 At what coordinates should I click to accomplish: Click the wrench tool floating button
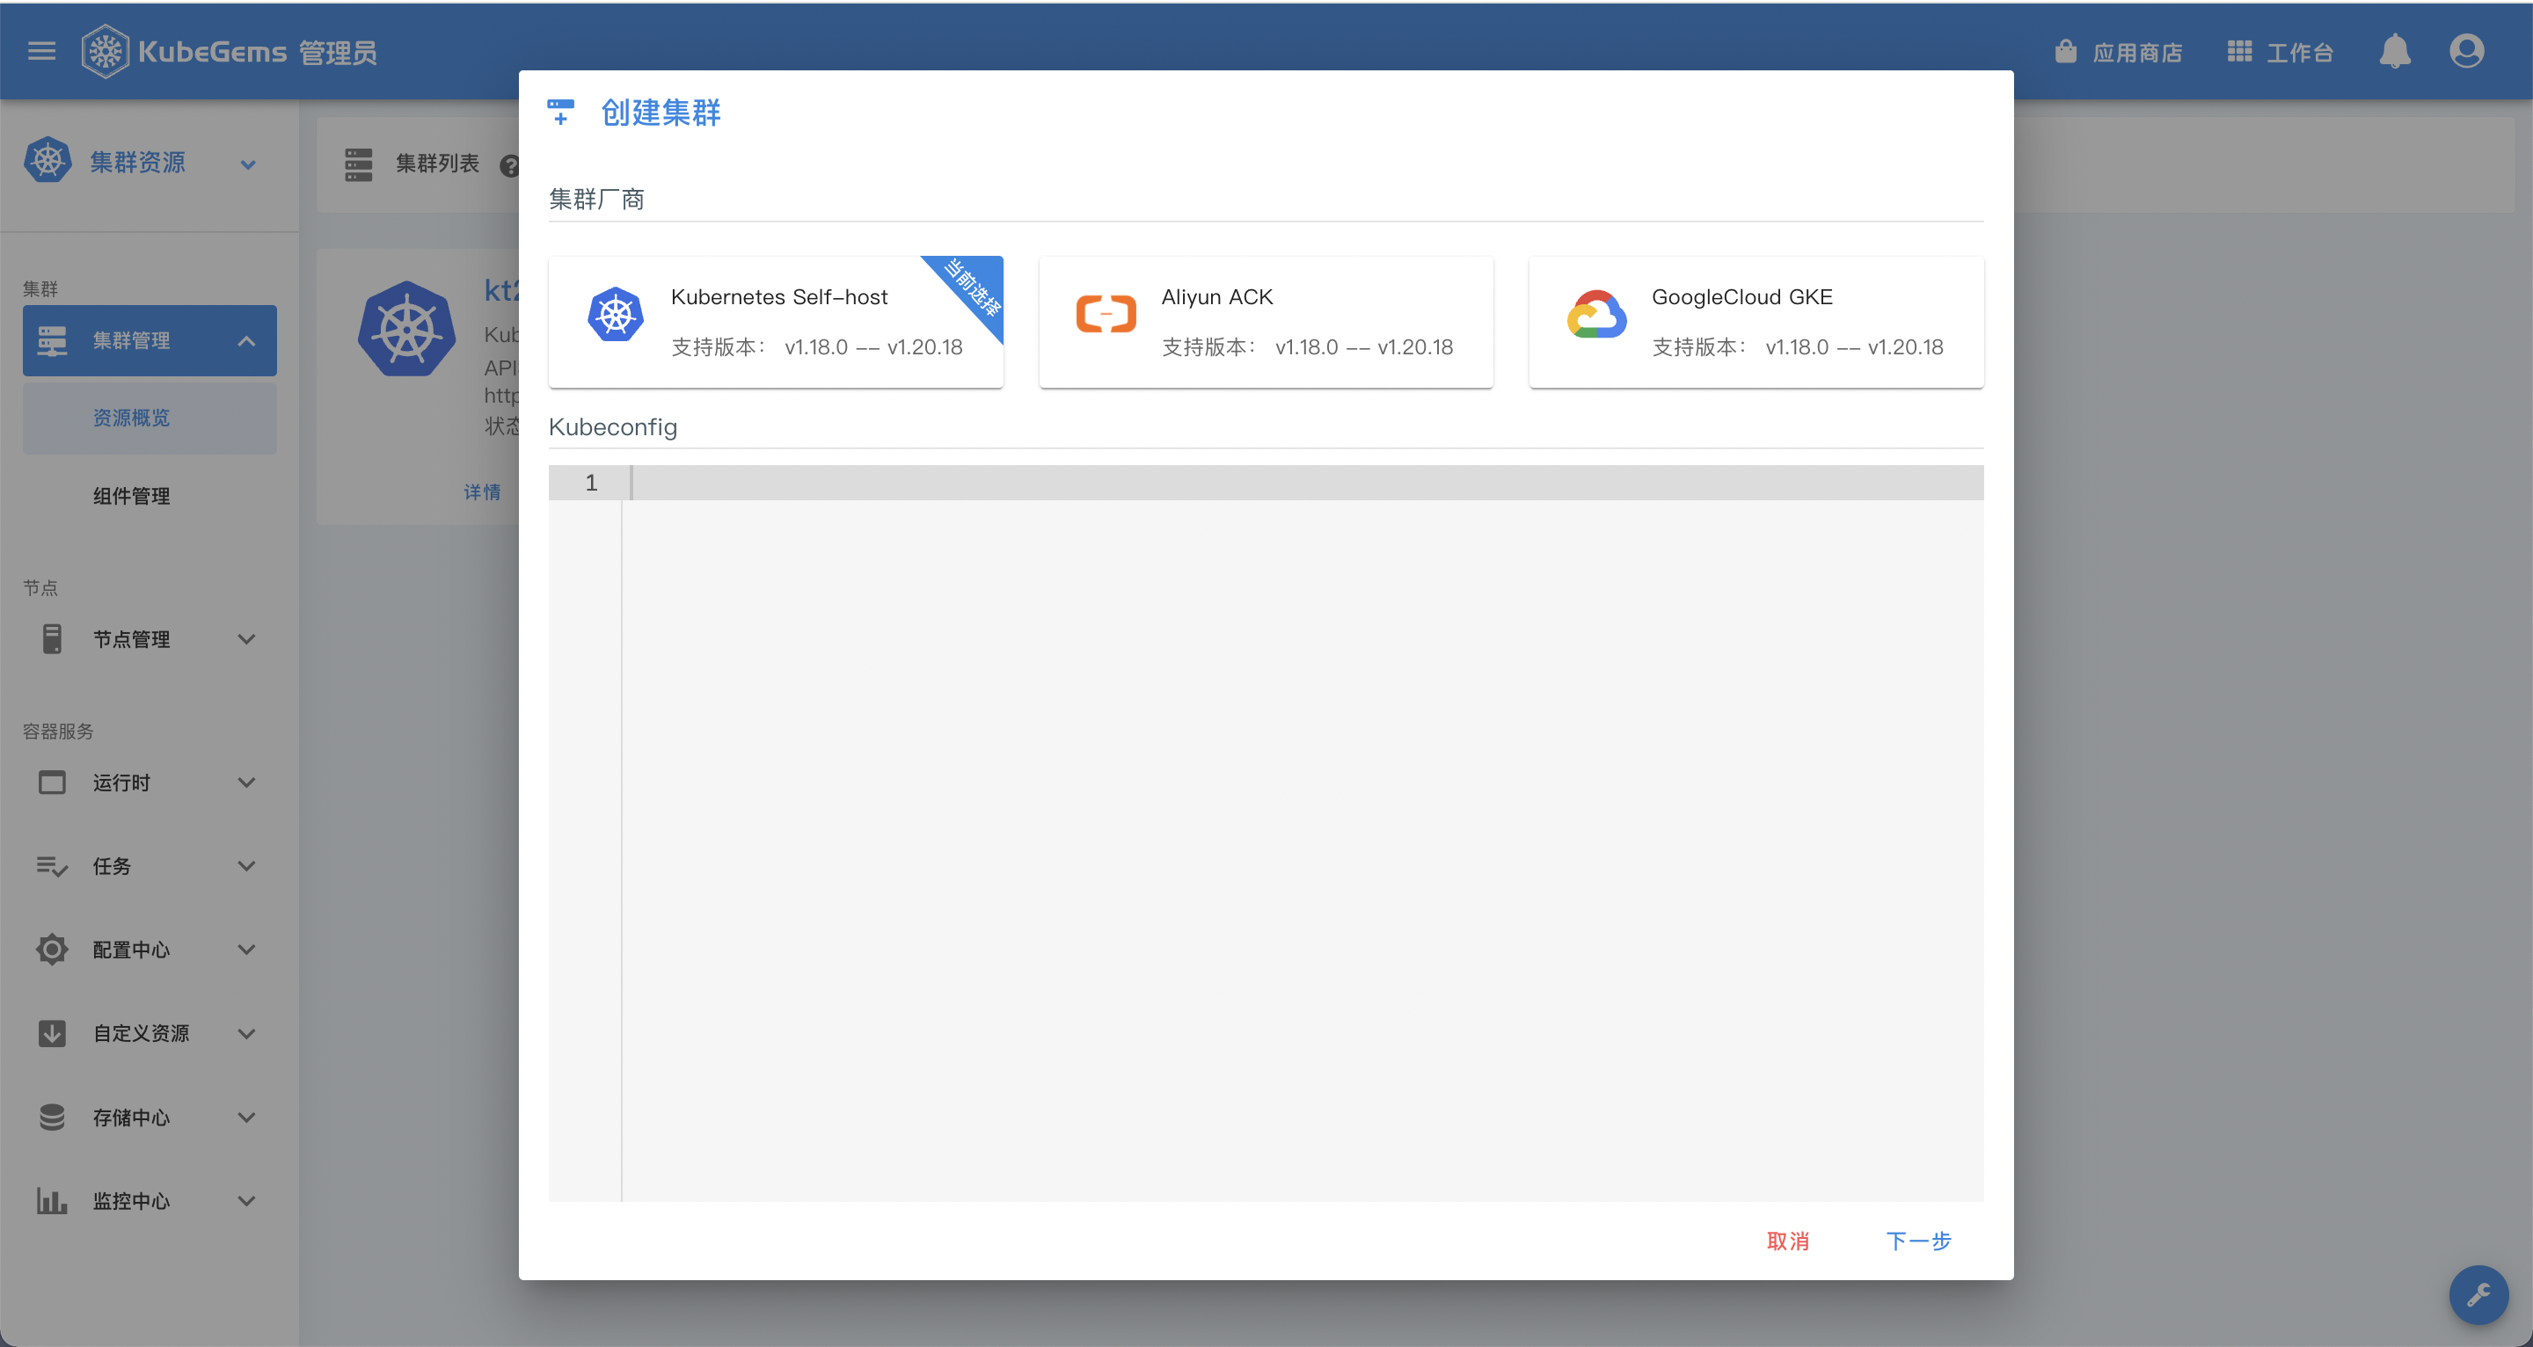point(2478,1295)
